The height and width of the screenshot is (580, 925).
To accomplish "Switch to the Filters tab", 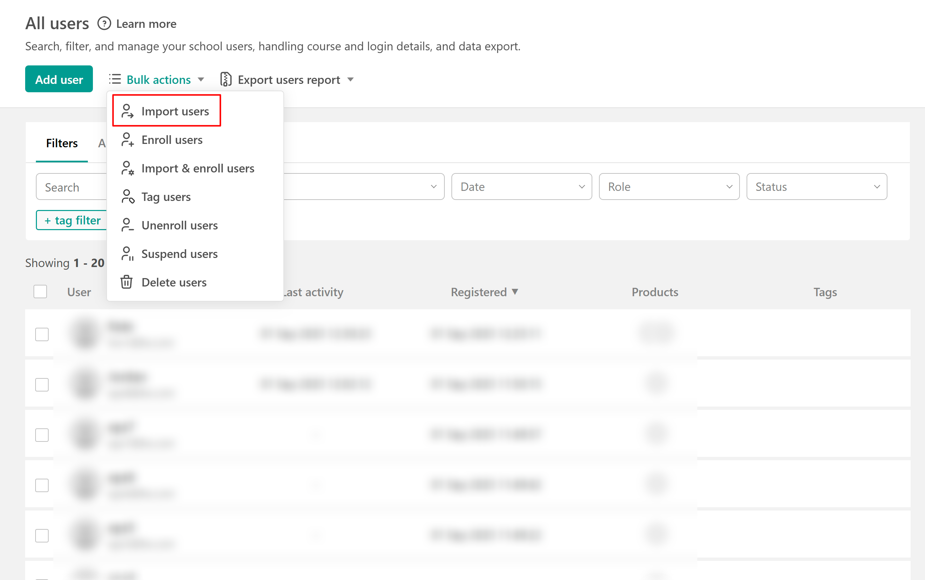I will tap(62, 143).
